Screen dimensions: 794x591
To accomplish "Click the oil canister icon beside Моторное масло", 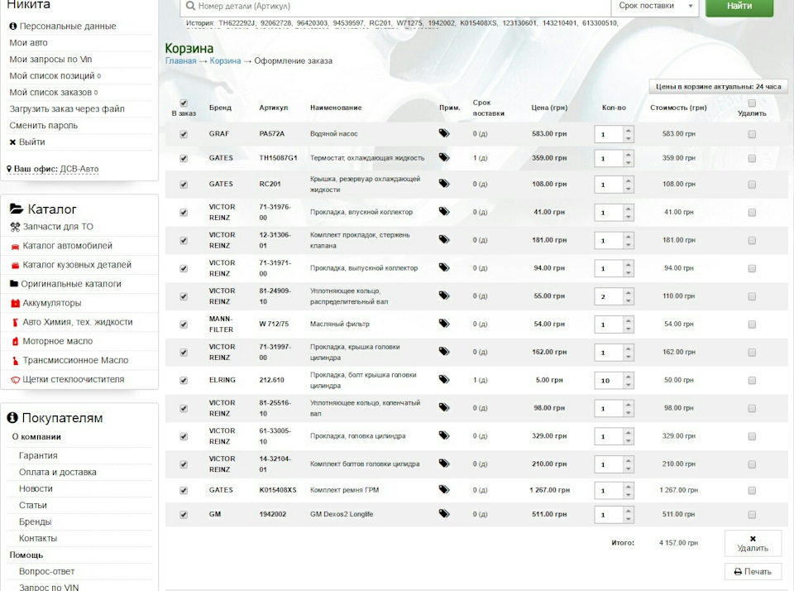I will coord(15,342).
